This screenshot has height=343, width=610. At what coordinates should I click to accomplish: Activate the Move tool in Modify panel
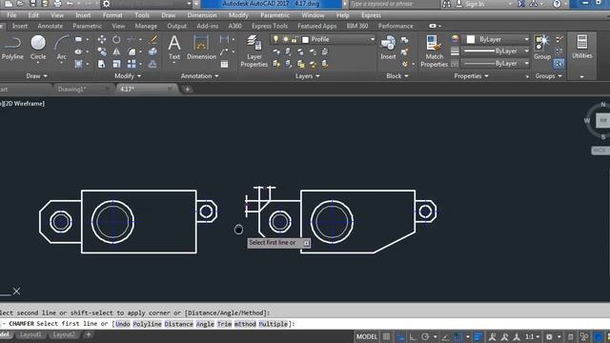pyautogui.click(x=102, y=39)
